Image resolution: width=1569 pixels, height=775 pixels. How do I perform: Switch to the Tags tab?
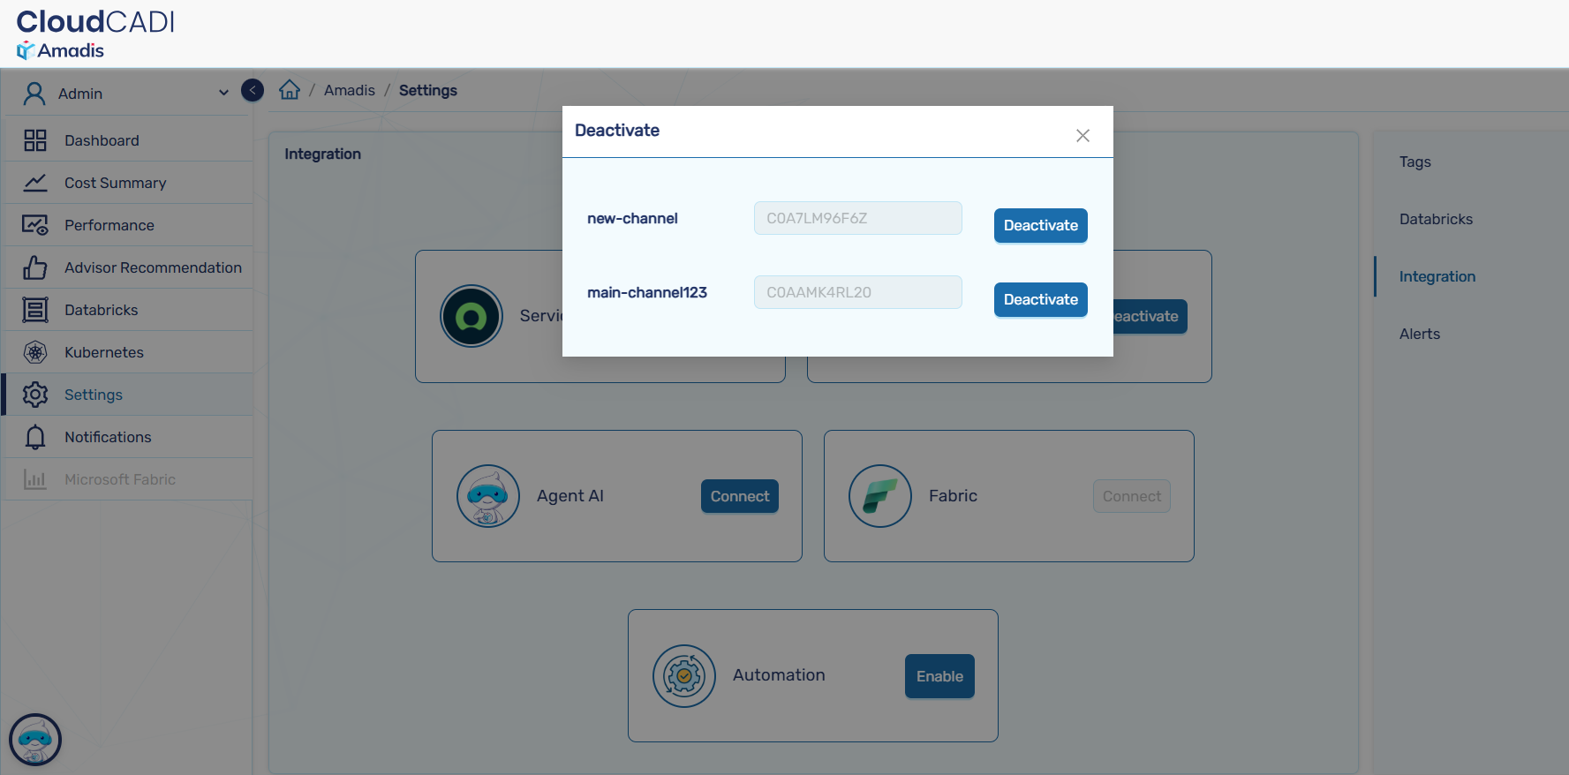pyautogui.click(x=1414, y=162)
